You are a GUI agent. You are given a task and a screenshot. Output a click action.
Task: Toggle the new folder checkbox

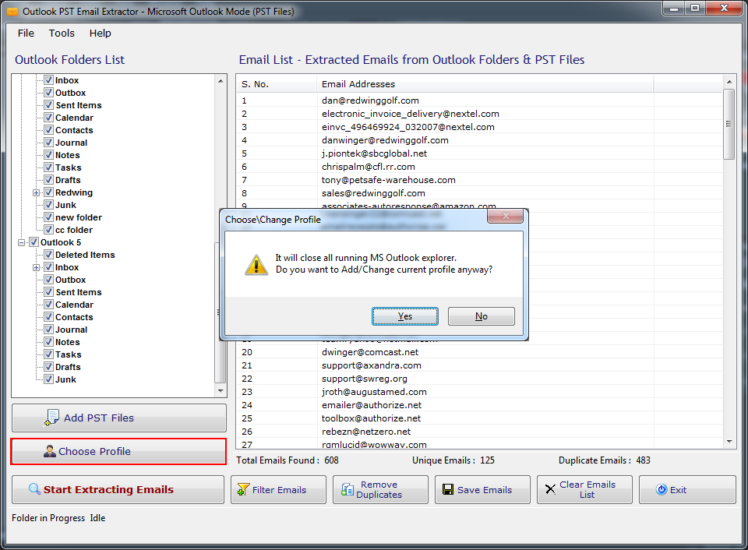coord(48,217)
